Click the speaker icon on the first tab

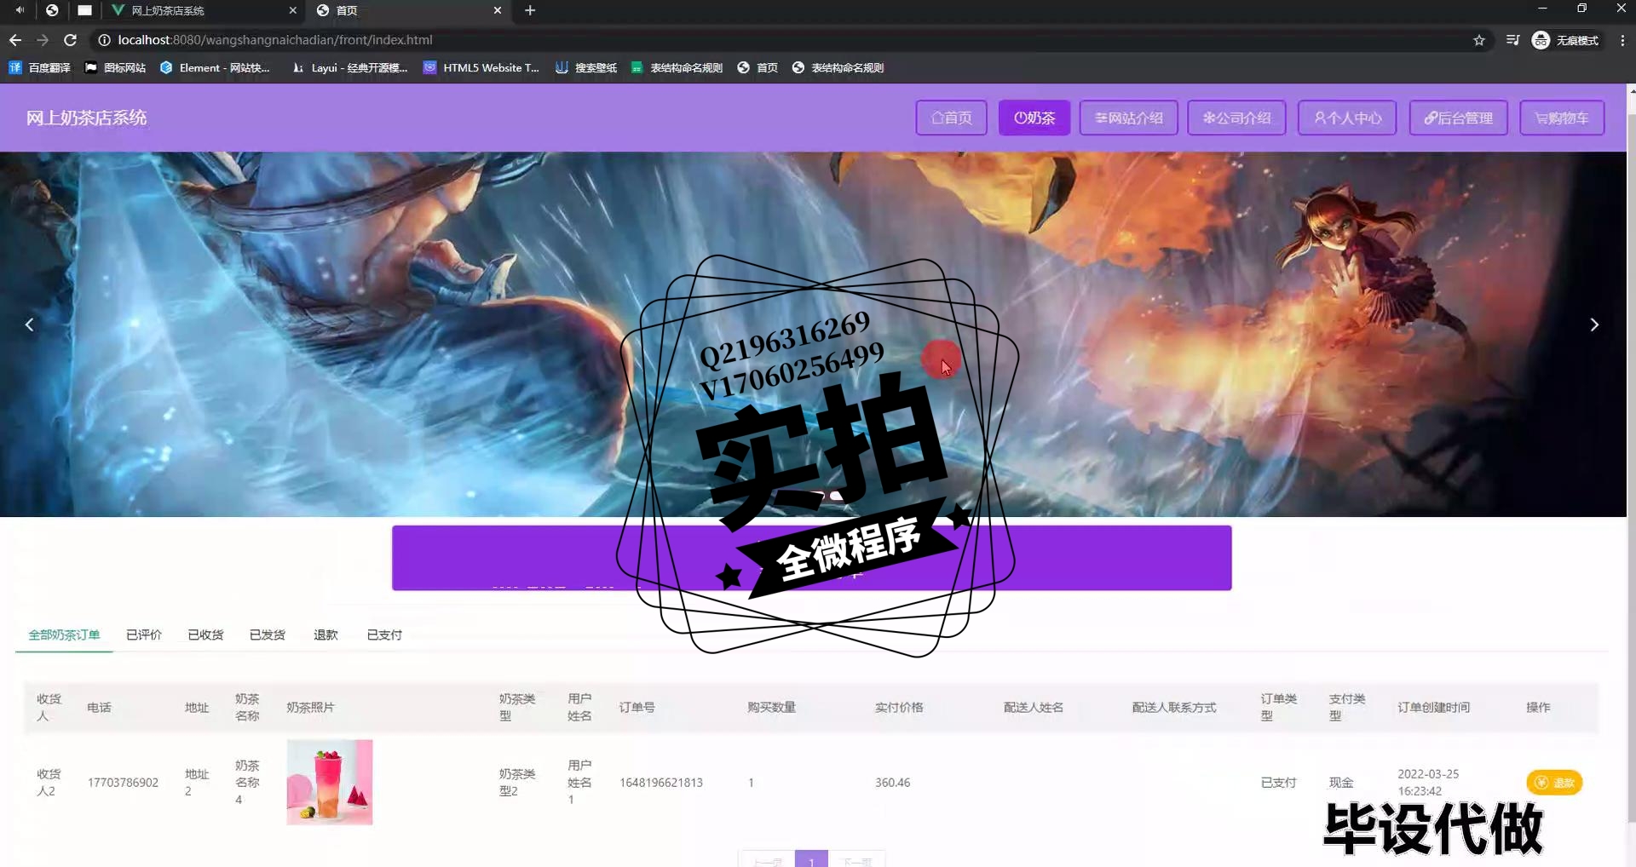[20, 10]
